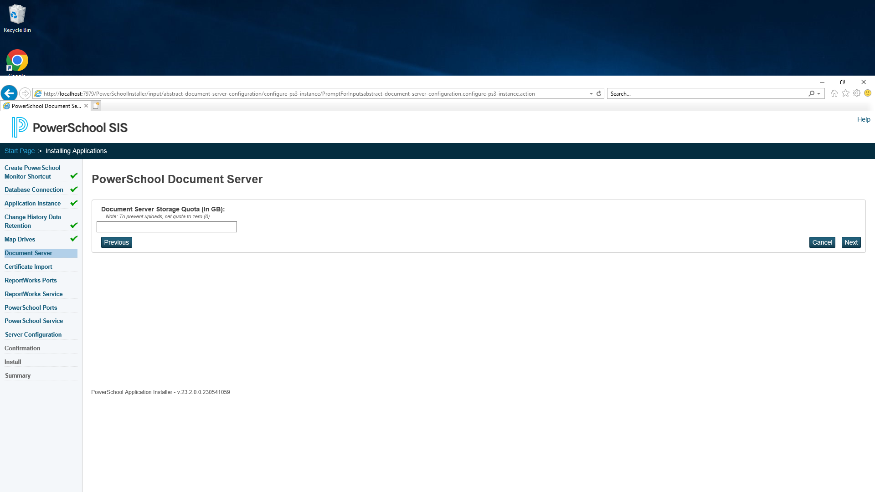Open the Database Connection step
Image resolution: width=875 pixels, height=492 pixels.
click(x=34, y=190)
